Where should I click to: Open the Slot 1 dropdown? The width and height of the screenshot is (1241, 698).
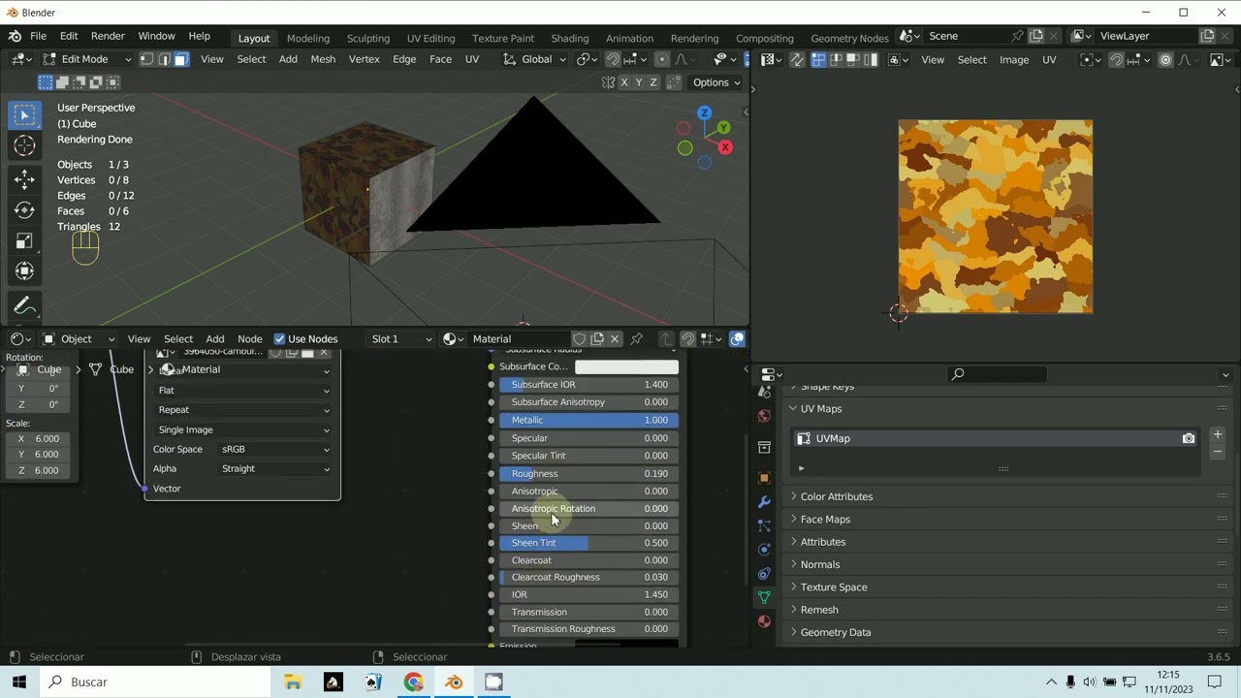[x=400, y=339]
